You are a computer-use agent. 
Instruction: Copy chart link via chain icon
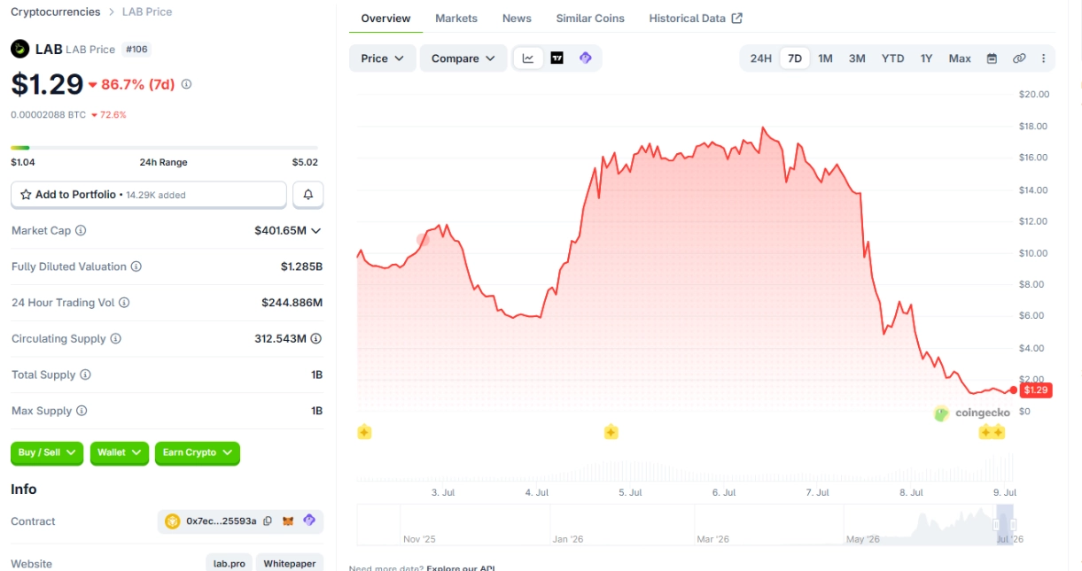1019,58
